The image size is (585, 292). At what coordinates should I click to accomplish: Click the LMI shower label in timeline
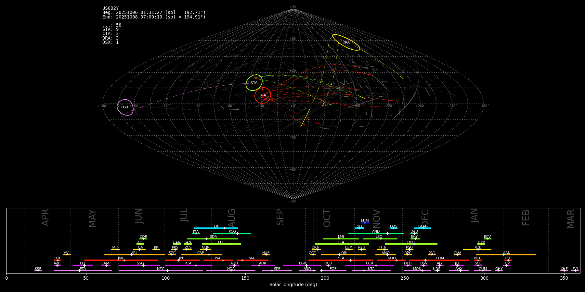tap(341, 237)
